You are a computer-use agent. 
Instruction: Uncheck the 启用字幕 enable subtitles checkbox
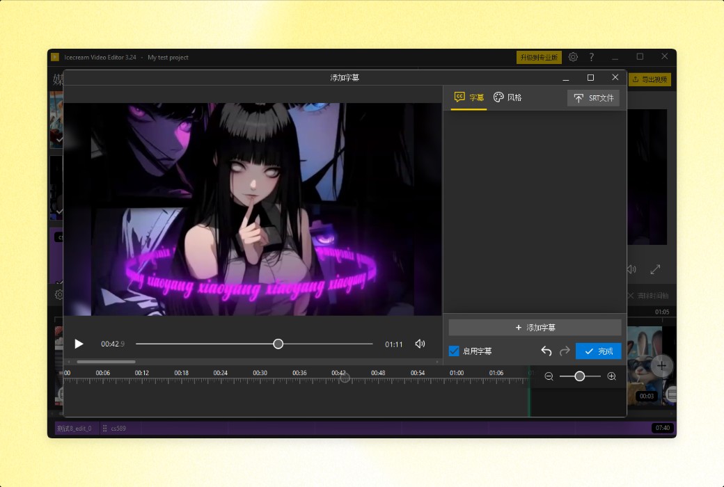[x=455, y=351]
